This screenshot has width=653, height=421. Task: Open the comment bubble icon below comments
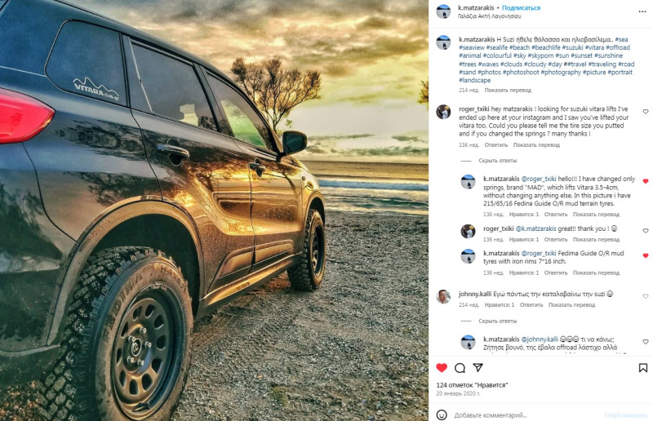coord(460,368)
